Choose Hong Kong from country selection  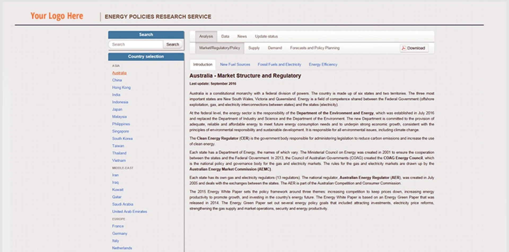[121, 87]
